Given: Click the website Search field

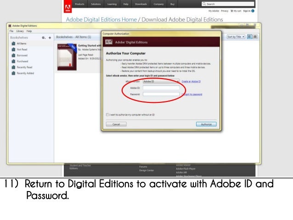Looking at the screenshot, I should [228, 4].
